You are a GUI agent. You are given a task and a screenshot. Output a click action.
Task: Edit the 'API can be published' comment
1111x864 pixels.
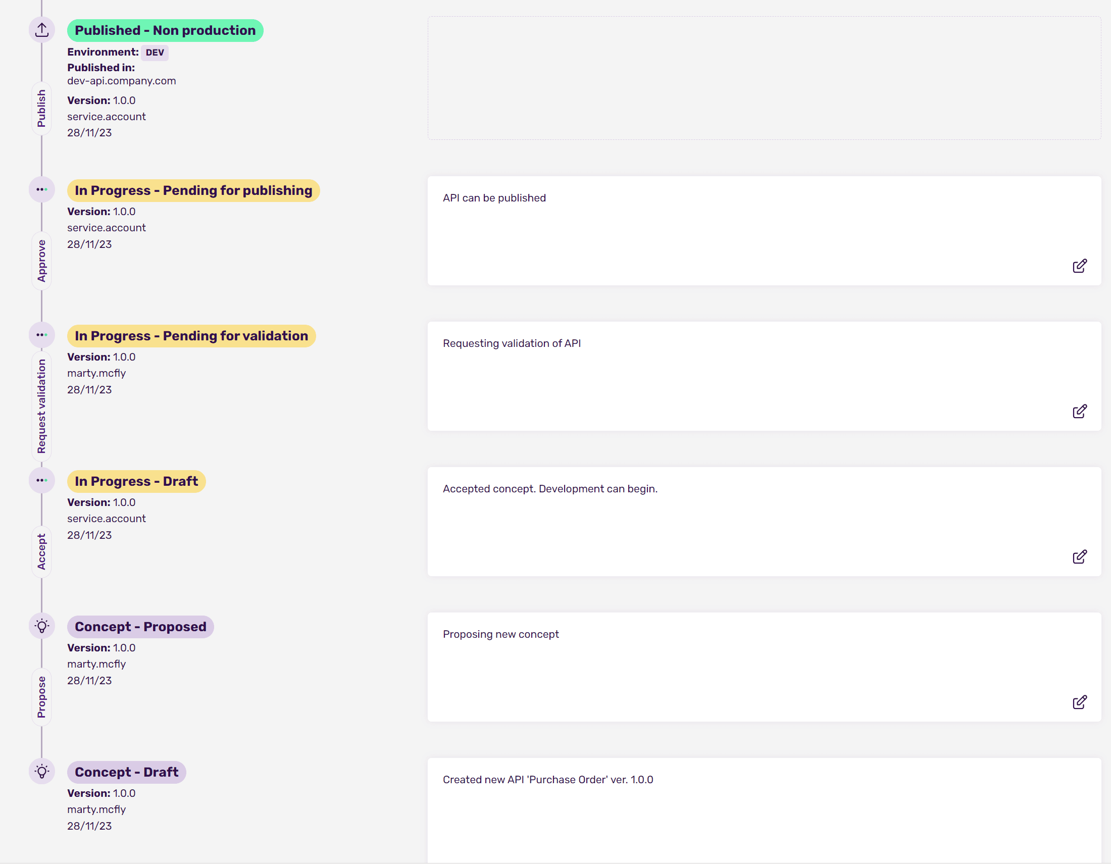[1080, 266]
